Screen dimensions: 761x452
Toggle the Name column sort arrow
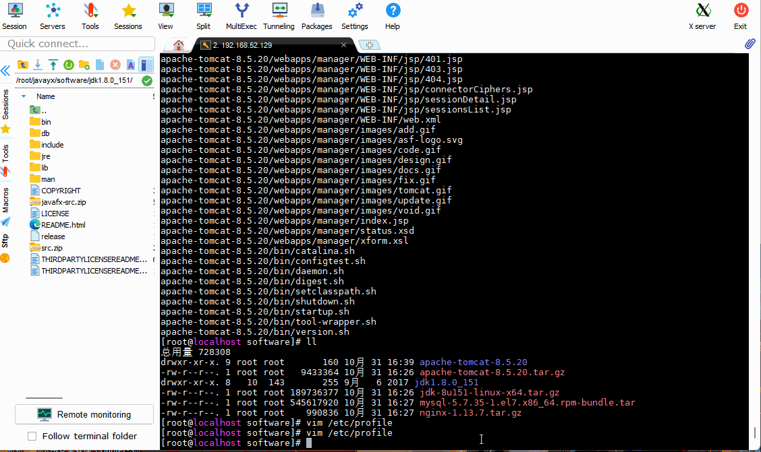pyautogui.click(x=24, y=96)
